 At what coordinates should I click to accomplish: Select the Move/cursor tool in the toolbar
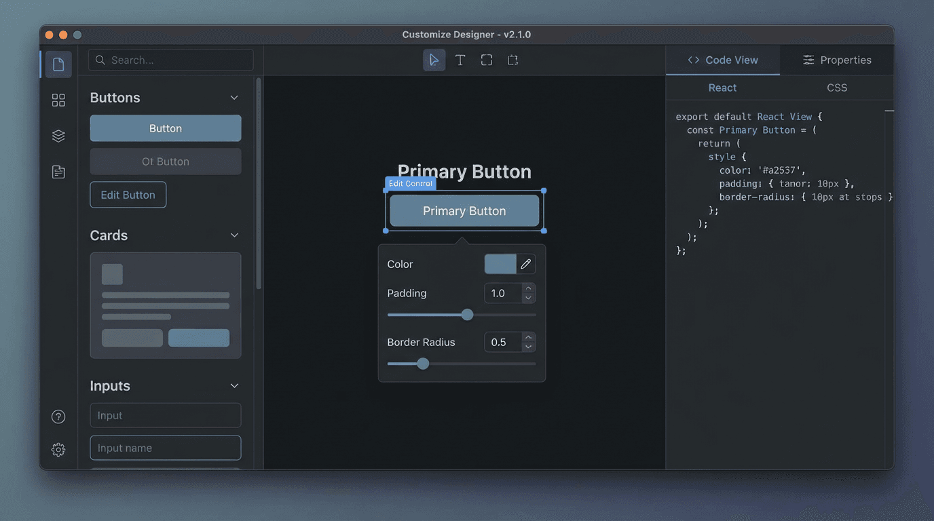point(434,60)
